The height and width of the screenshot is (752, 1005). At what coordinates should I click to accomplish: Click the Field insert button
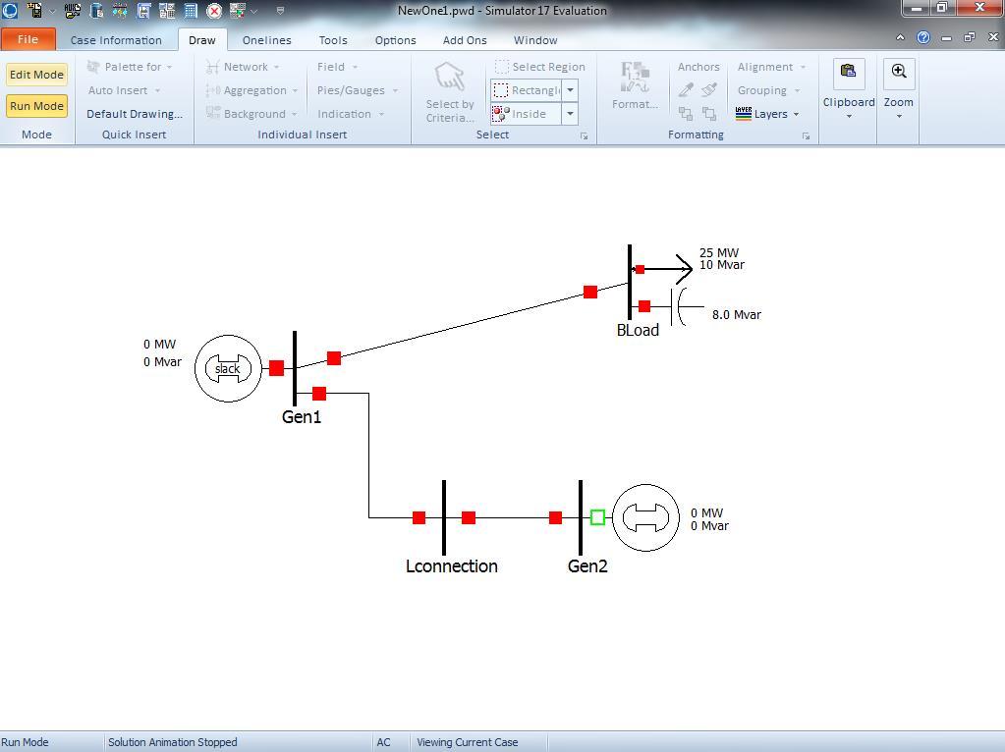pos(337,67)
